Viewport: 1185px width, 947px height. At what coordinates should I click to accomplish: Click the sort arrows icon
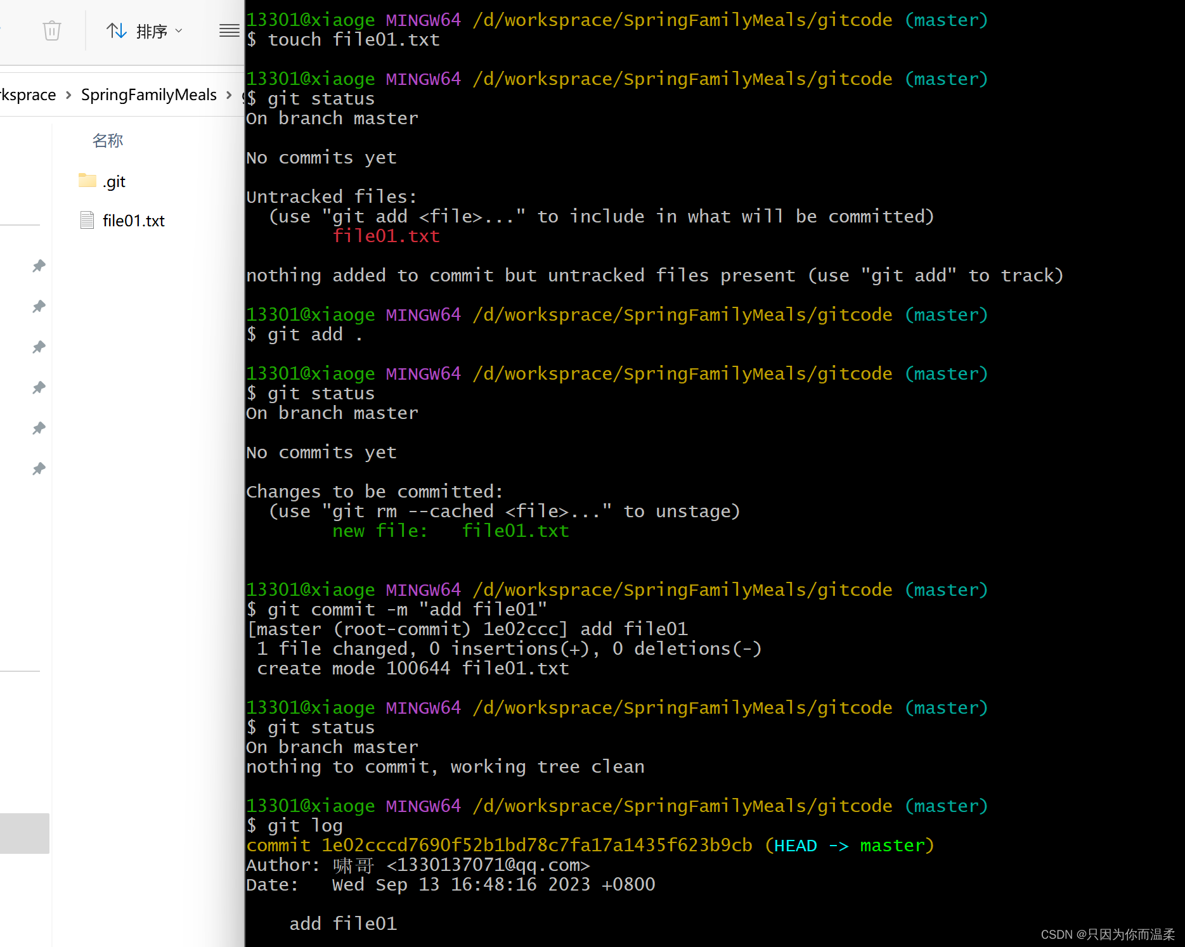point(117,30)
